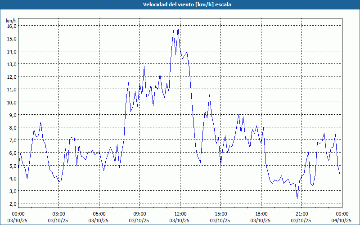
Task: Click the 'km/h' unit label
Action: [x=11, y=20]
